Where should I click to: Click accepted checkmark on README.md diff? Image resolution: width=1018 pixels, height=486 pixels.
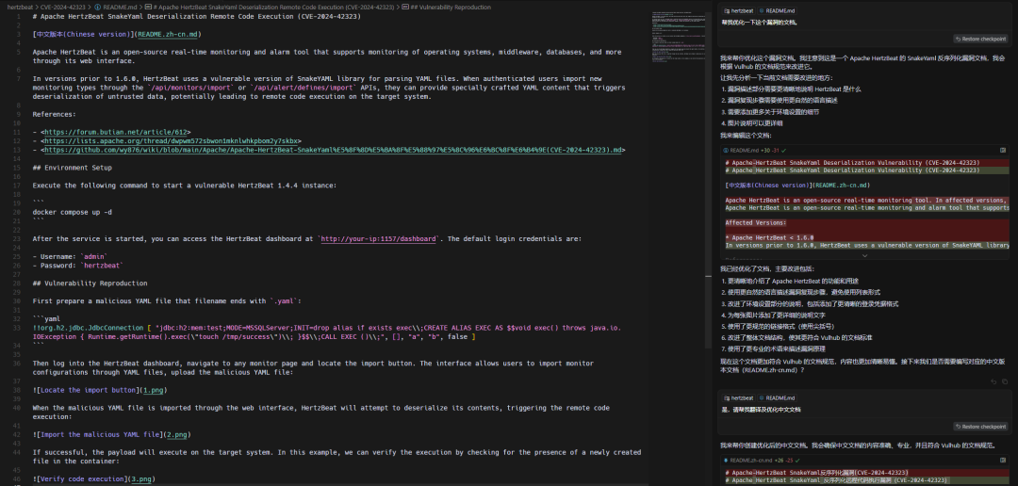point(785,149)
